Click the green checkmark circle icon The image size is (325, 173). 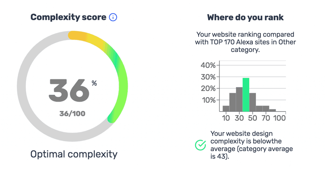[x=200, y=145]
